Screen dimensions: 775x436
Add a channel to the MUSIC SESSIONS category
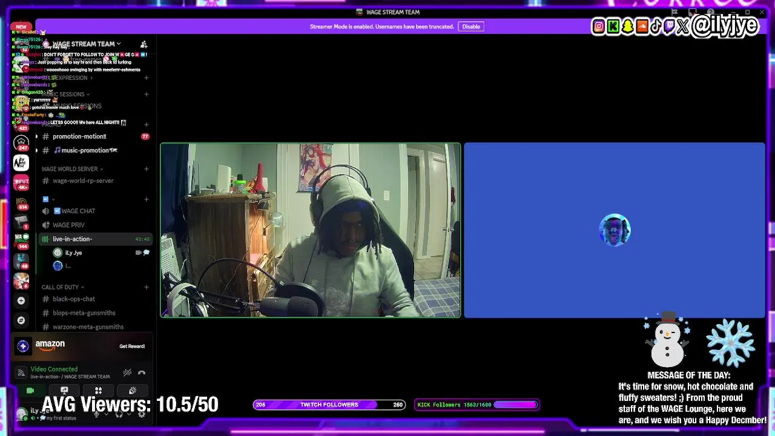[x=146, y=94]
